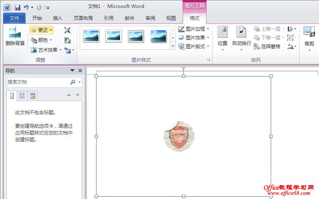
Task: Click the picture's right middle sizing handle
Action: click(x=271, y=136)
